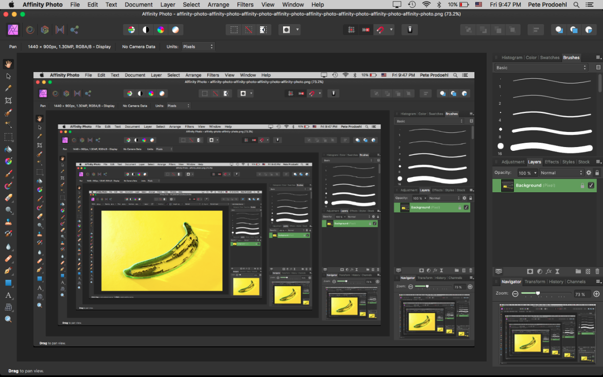The width and height of the screenshot is (603, 377).
Task: Open the Normal blend mode dropdown
Action: click(562, 173)
